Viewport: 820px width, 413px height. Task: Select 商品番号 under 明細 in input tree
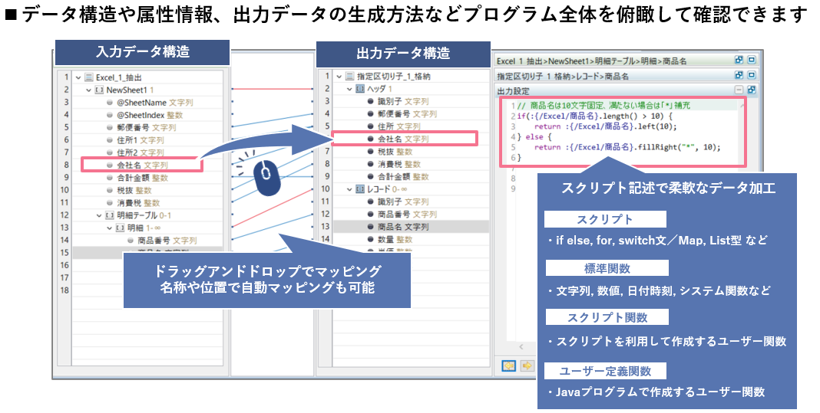167,240
